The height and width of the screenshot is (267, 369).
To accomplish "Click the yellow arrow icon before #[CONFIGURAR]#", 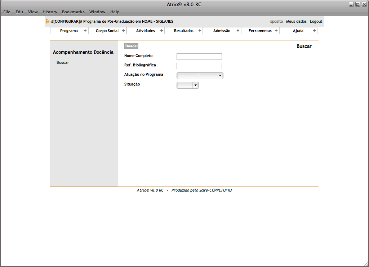I will click(x=48, y=22).
